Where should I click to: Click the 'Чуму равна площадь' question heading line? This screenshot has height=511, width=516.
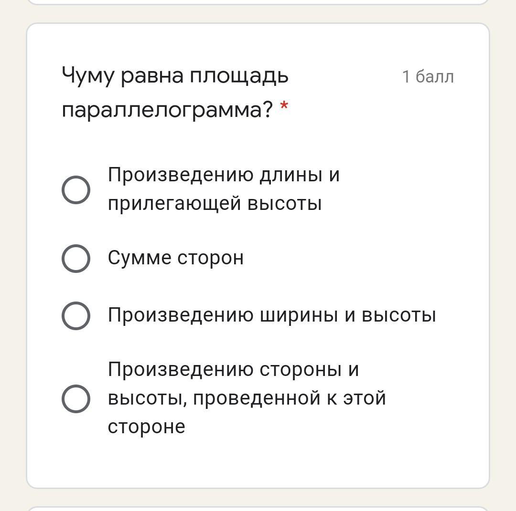175,76
